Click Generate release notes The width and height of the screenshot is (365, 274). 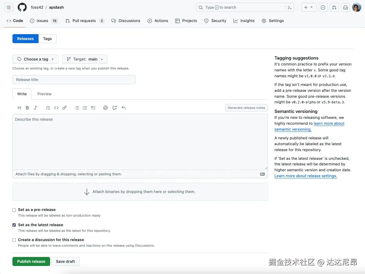pos(246,108)
